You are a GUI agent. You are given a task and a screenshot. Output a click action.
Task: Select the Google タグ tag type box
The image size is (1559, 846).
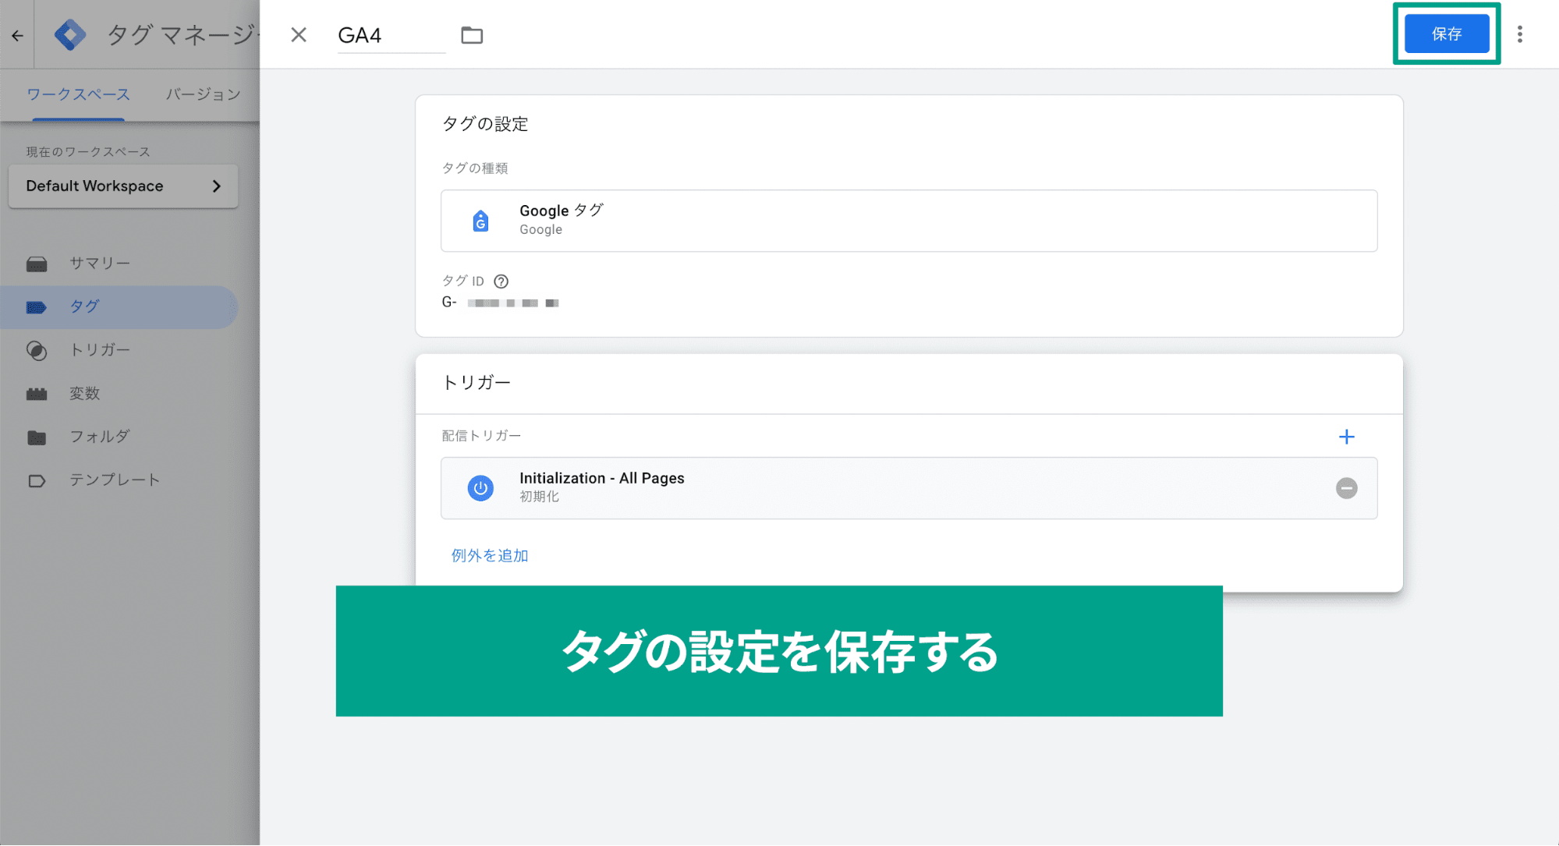click(x=909, y=221)
